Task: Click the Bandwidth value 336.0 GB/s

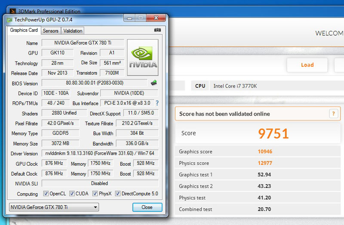Action: point(137,143)
